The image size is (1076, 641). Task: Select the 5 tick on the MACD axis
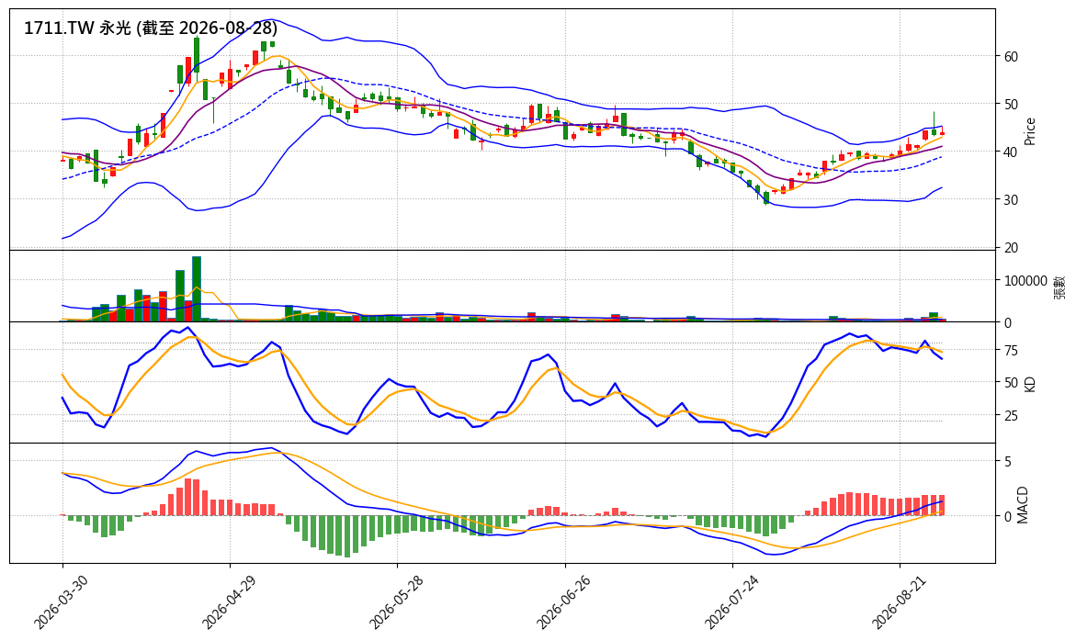coord(1007,462)
